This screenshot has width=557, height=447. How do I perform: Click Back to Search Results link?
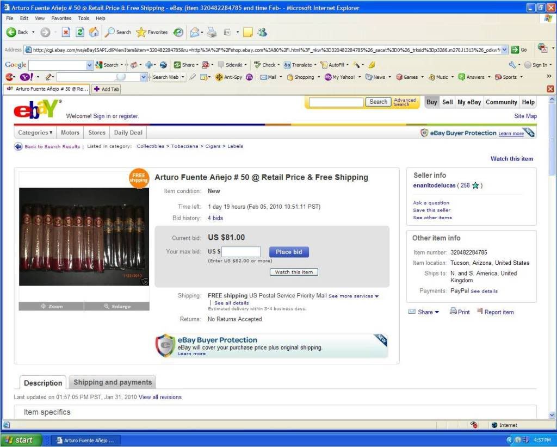pyautogui.click(x=52, y=146)
